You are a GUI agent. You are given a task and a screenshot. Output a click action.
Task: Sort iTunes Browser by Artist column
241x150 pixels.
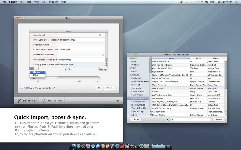tap(199, 58)
